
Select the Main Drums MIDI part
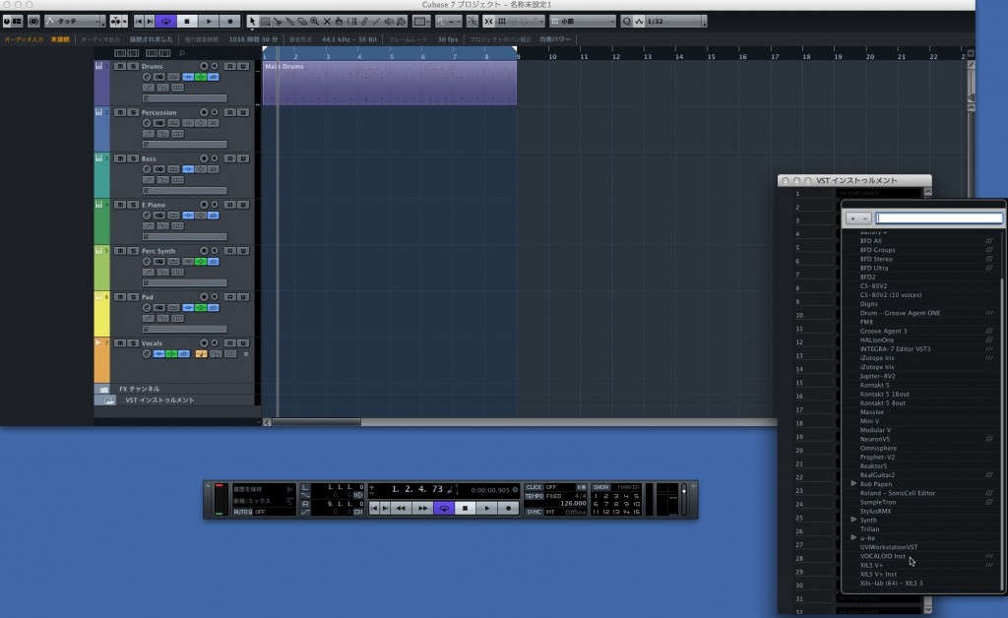point(390,83)
